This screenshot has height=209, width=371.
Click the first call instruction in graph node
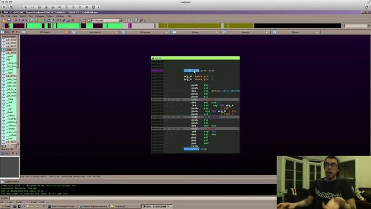(x=195, y=100)
